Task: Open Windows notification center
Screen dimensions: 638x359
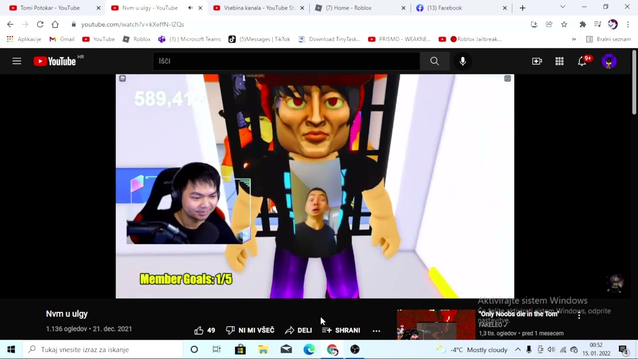Action: click(623, 350)
